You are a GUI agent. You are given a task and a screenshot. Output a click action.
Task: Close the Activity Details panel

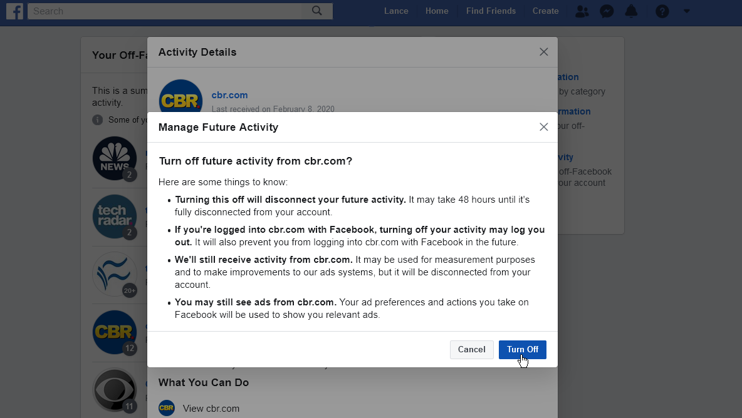[543, 52]
